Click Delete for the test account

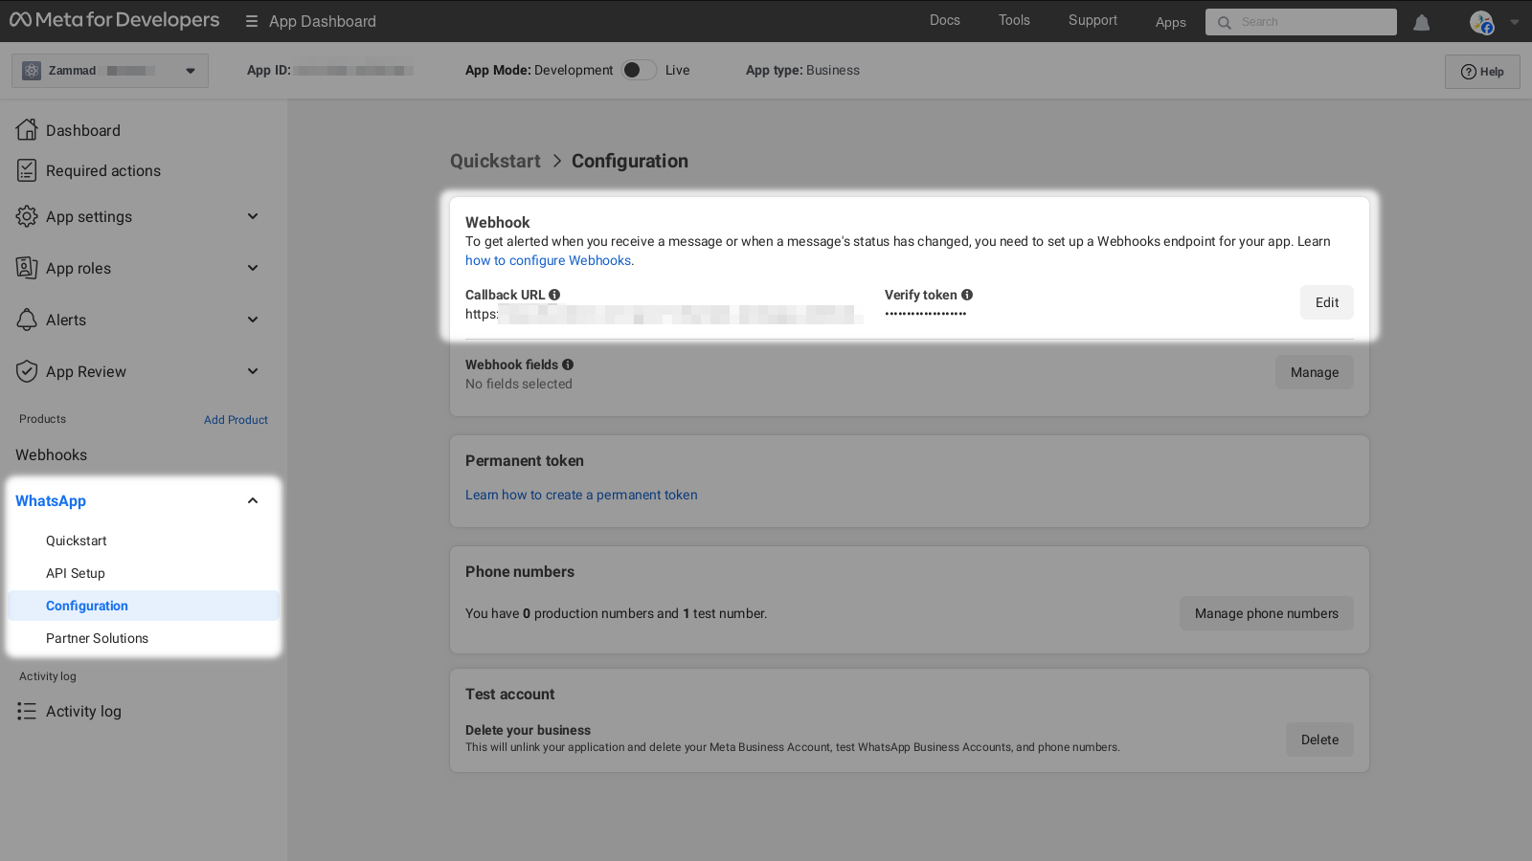(x=1319, y=740)
